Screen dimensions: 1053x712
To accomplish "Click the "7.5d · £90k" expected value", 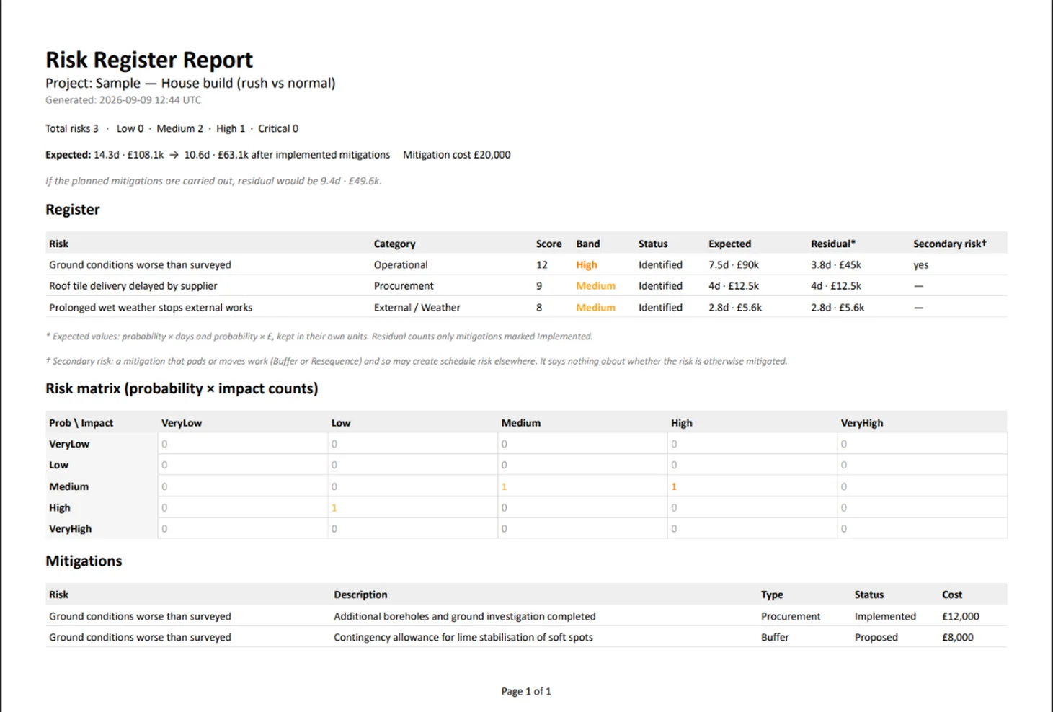I will tap(734, 265).
